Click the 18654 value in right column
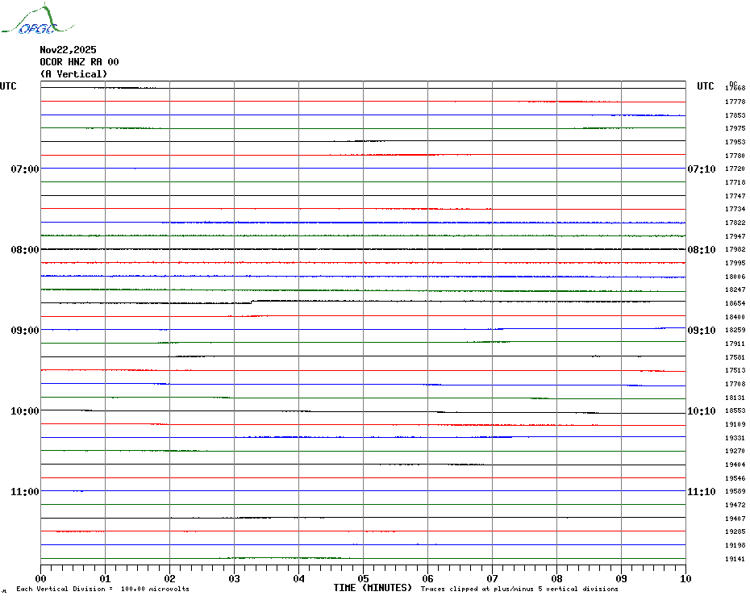750x600 pixels. 735,303
